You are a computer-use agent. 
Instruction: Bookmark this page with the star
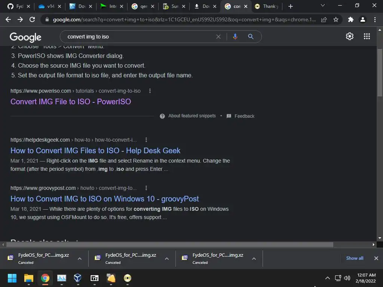[x=336, y=19]
